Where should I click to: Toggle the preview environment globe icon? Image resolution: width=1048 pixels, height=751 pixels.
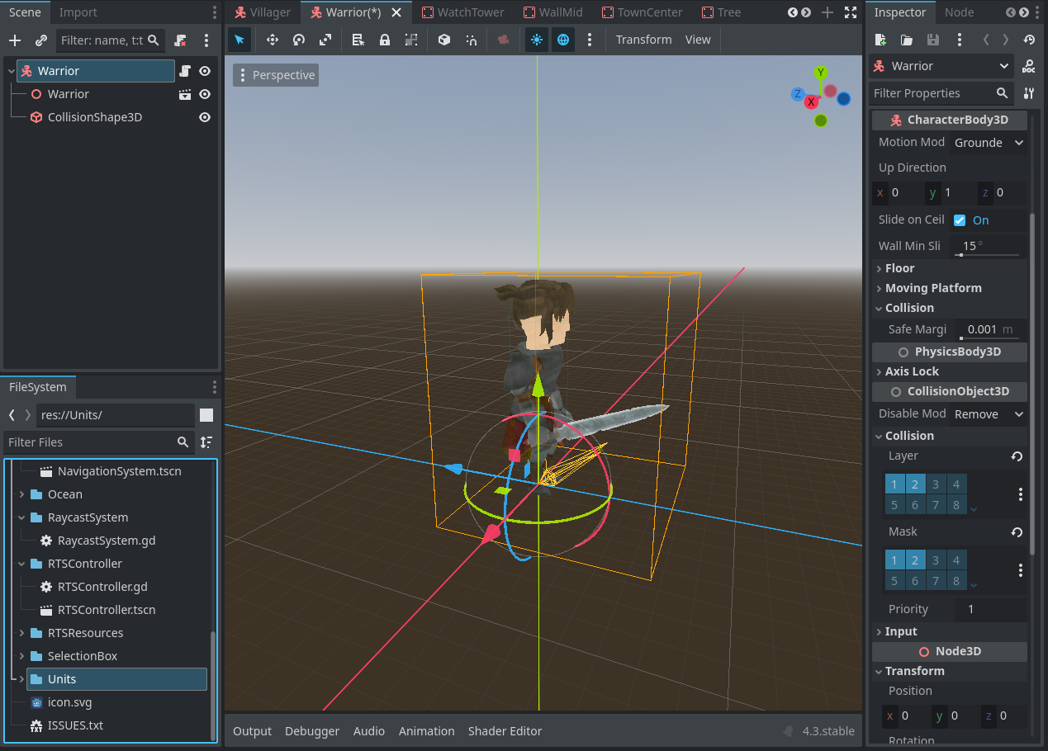click(x=563, y=40)
